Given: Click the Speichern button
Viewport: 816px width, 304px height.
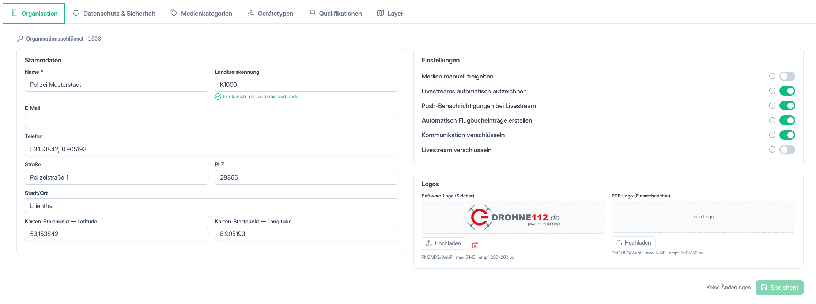Looking at the screenshot, I should click(x=779, y=288).
